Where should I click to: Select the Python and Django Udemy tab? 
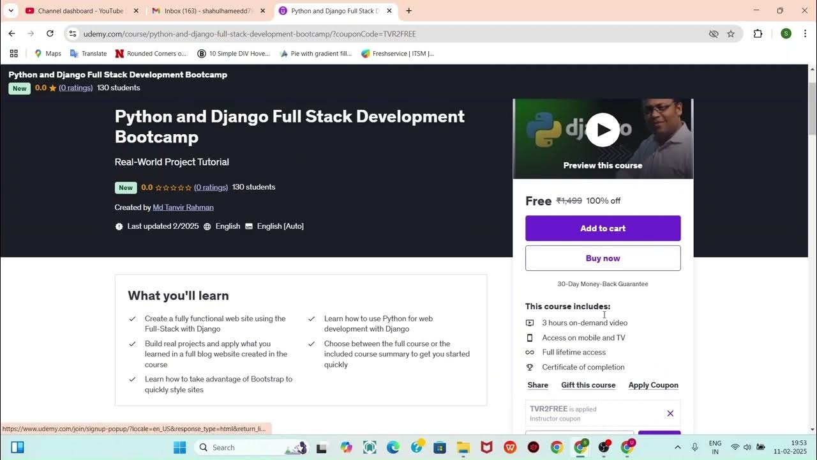click(335, 11)
